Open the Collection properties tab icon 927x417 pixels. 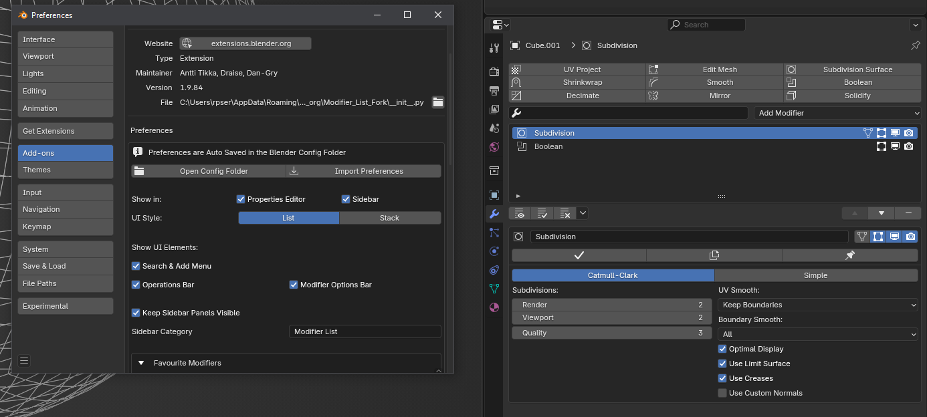coord(494,170)
